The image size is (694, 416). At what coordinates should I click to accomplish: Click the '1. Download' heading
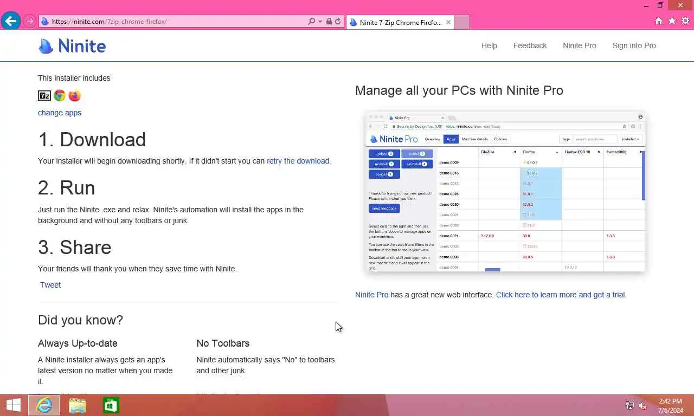pos(92,140)
